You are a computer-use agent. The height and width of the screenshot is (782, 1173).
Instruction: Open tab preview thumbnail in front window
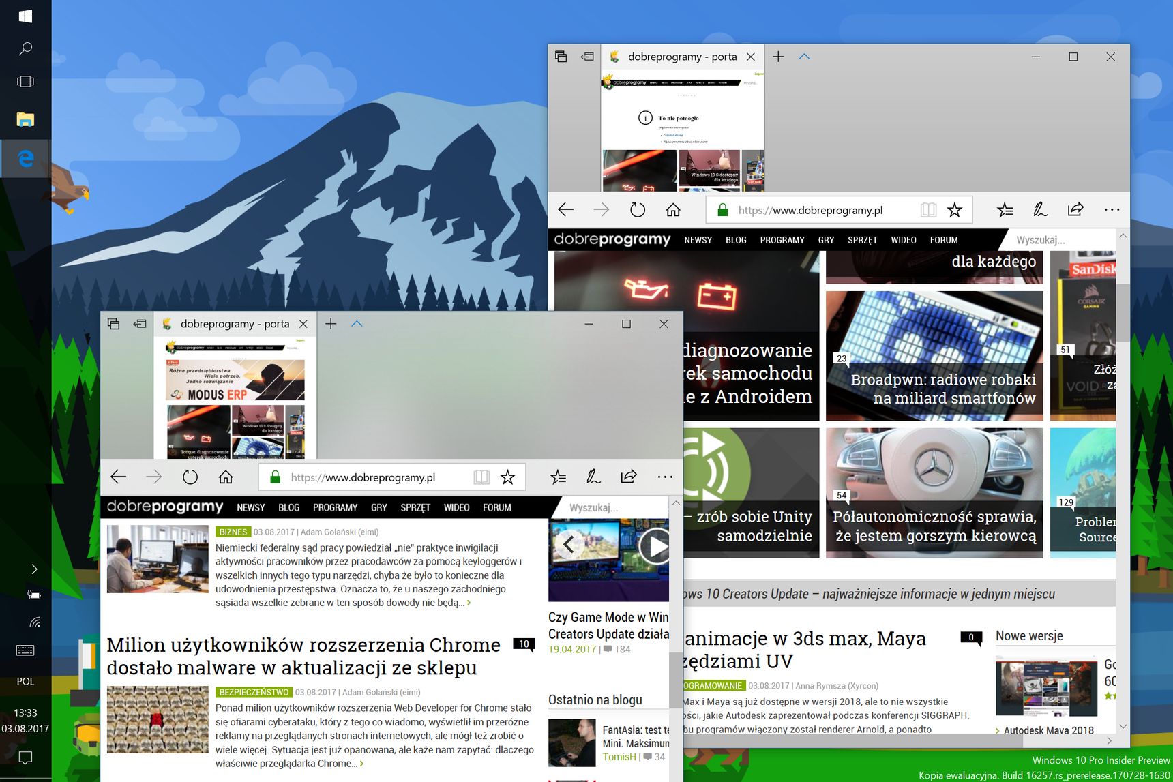(235, 397)
